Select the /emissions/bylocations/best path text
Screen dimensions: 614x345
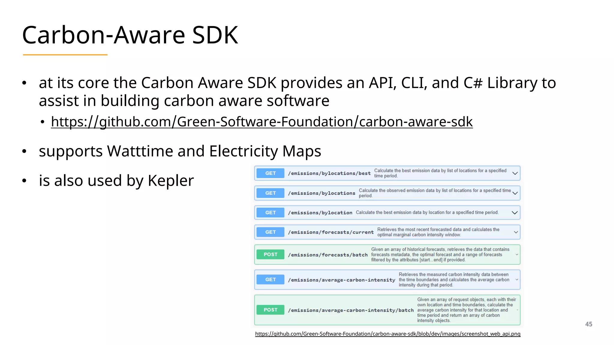[329, 173]
